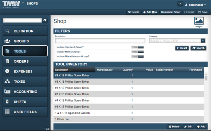Open the Definition section
This screenshot has width=211, height=131.
click(x=25, y=31)
